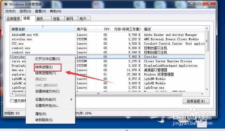Image resolution: width=225 pixels, height=131 pixels.
Task: Click the horizontal scrollbar thumb
Action: click(98, 94)
